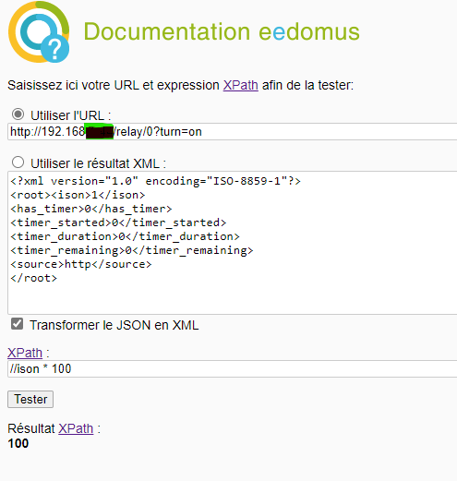Select the Utiliser le résultat XML radio
The image size is (457, 481).
(18, 162)
